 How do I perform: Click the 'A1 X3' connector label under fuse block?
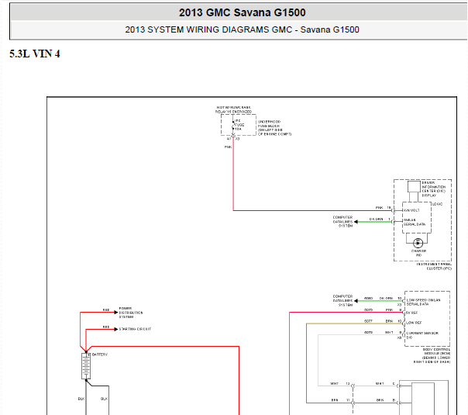click(232, 139)
